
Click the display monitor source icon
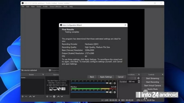pos(55,89)
